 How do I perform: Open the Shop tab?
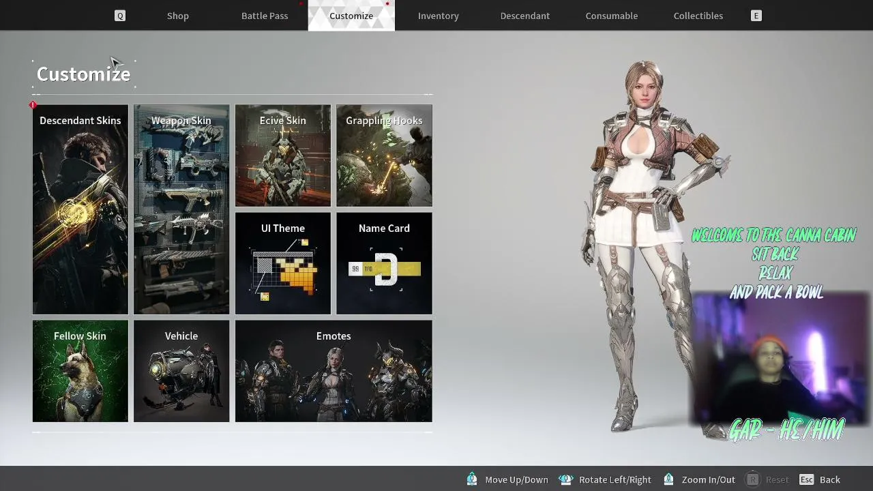pos(178,16)
